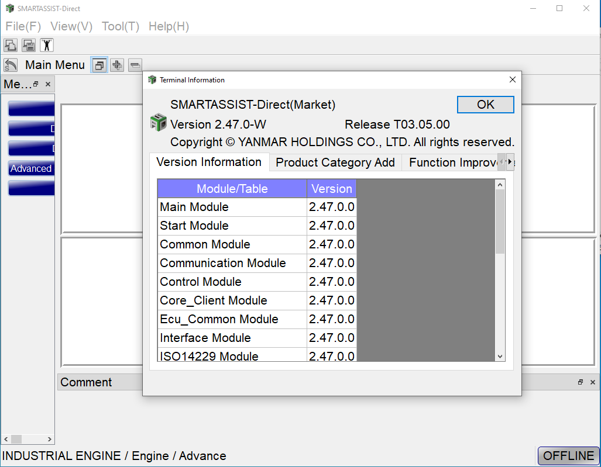This screenshot has width=601, height=467.
Task: Click the weightlifter figure toolbar icon
Action: (x=47, y=45)
